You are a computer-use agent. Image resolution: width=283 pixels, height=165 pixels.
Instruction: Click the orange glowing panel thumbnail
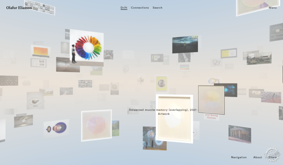[41, 51]
